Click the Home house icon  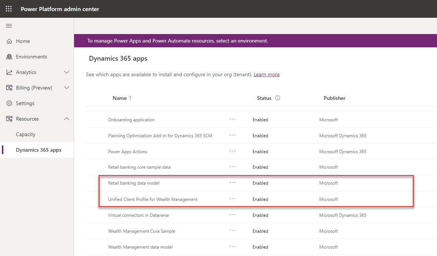click(x=9, y=41)
